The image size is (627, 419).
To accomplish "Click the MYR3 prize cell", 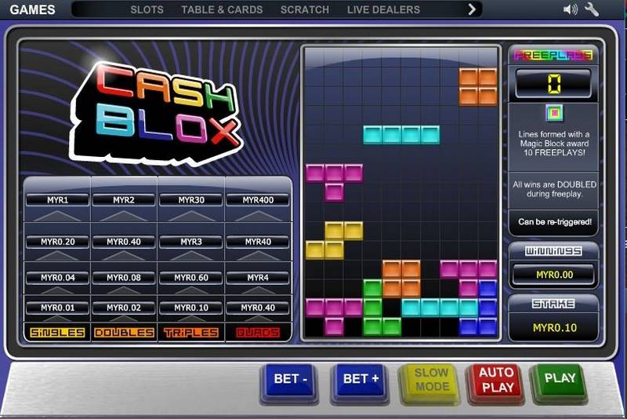I will tap(191, 242).
